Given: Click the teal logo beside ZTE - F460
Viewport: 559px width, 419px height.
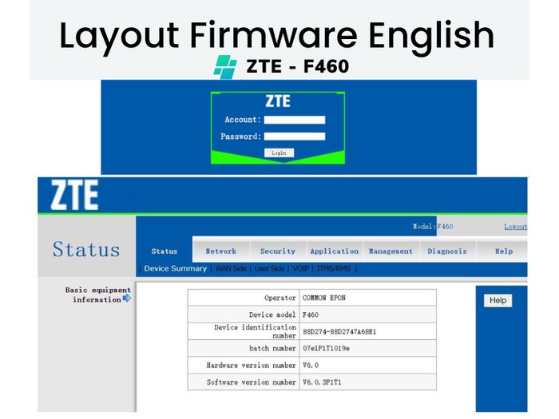Looking at the screenshot, I should point(225,67).
